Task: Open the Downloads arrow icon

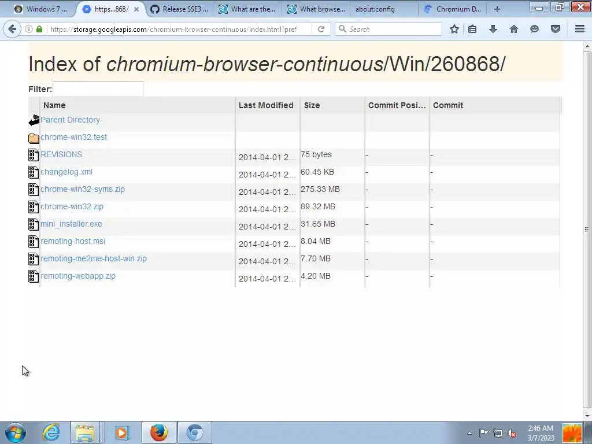Action: pos(493,29)
